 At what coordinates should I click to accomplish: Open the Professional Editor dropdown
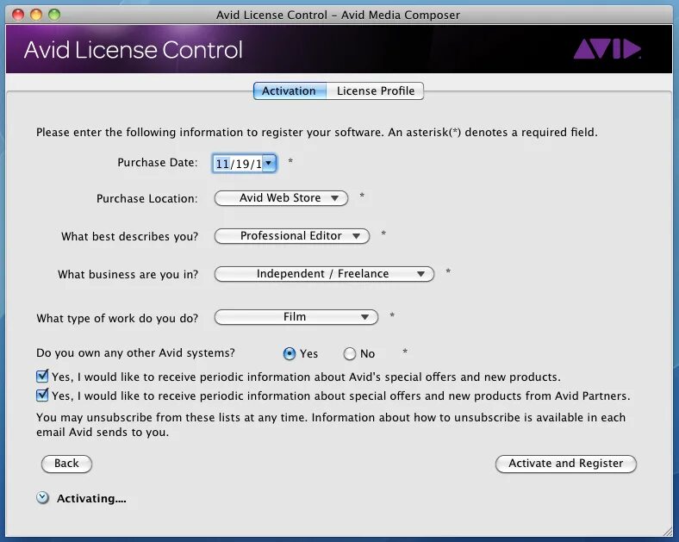pos(292,236)
